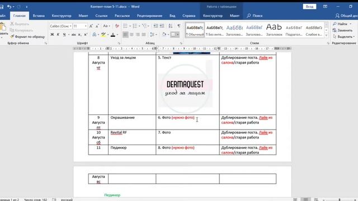The width and height of the screenshot is (358, 201).
Task: Decrease paragraph indent
Action: point(156,26)
